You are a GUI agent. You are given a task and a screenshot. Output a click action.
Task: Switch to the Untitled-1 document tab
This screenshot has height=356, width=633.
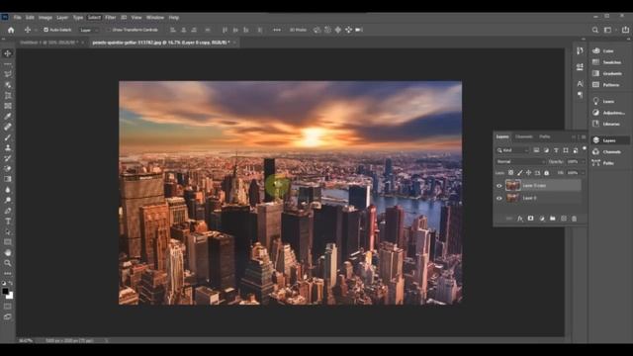tap(48, 43)
